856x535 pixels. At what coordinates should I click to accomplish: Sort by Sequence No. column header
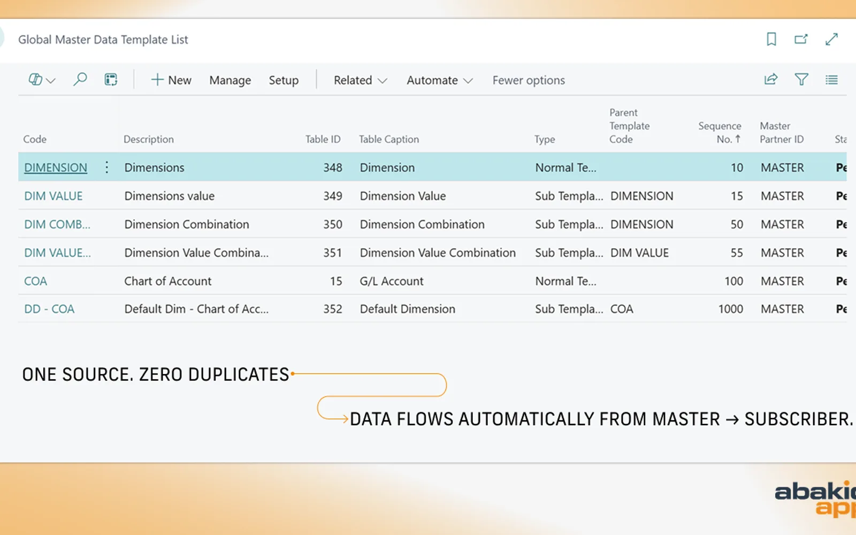[720, 132]
